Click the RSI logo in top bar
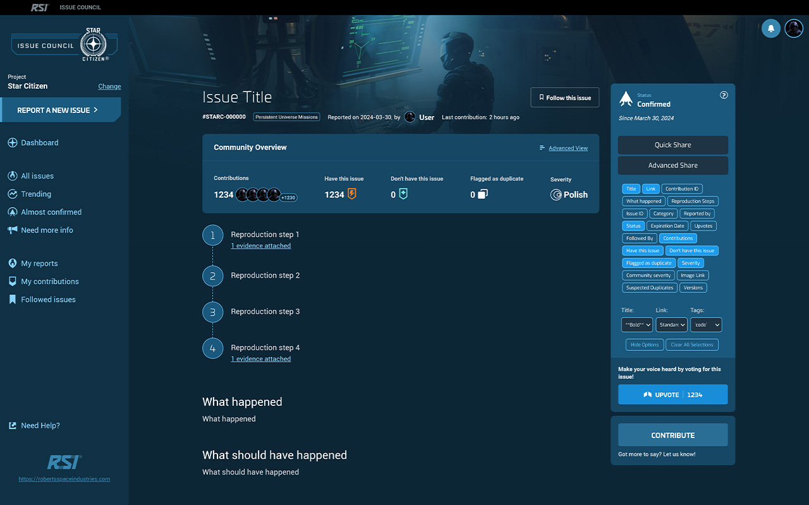The height and width of the screenshot is (505, 809). tap(40, 8)
